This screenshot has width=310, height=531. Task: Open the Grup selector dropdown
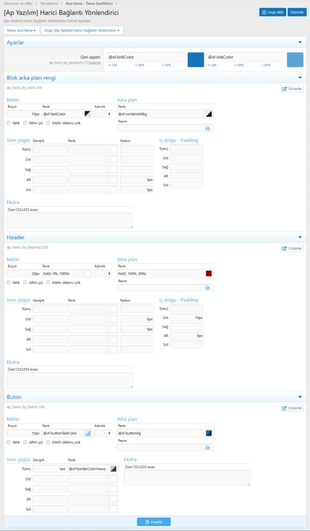coord(82,30)
